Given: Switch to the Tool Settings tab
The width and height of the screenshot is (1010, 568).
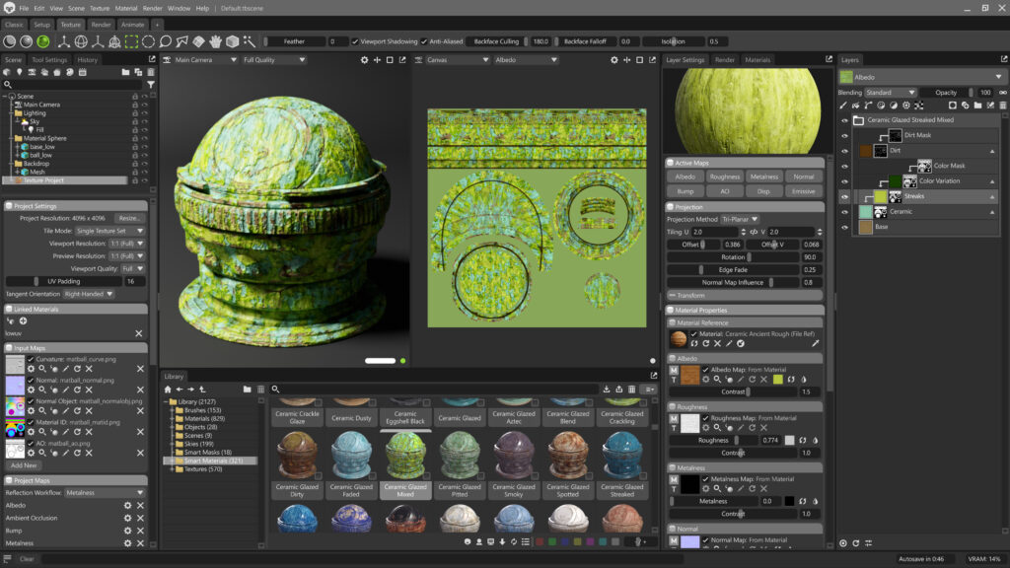Looking at the screenshot, I should pyautogui.click(x=49, y=59).
